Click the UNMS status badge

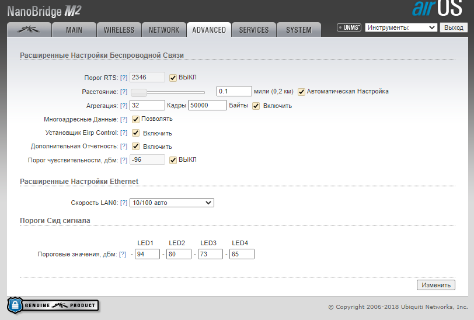point(349,27)
